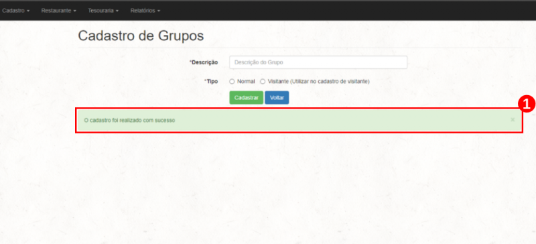Focus the Descrição do Grupo field
The height and width of the screenshot is (244, 536).
318,62
